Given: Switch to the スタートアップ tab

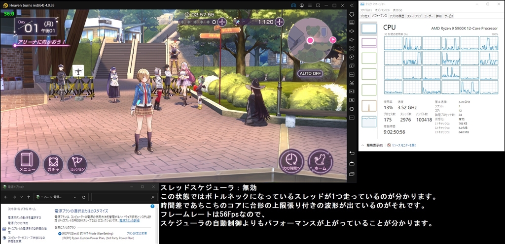Looking at the screenshot, I should 414,16.
